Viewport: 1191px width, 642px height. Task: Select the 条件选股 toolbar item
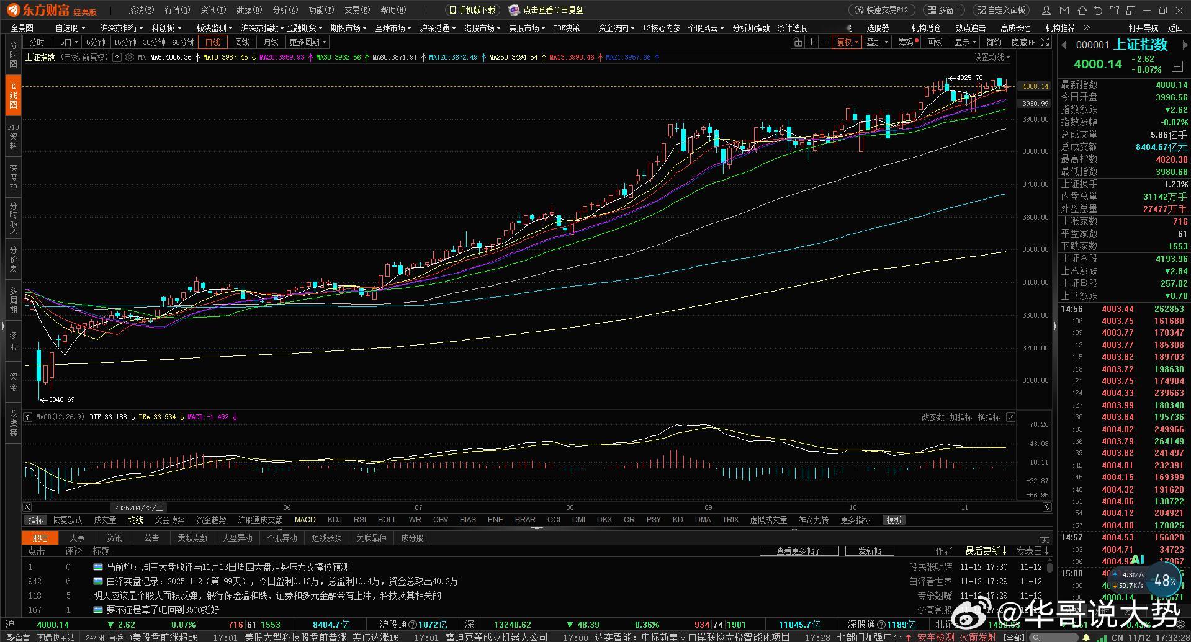[x=792, y=28]
